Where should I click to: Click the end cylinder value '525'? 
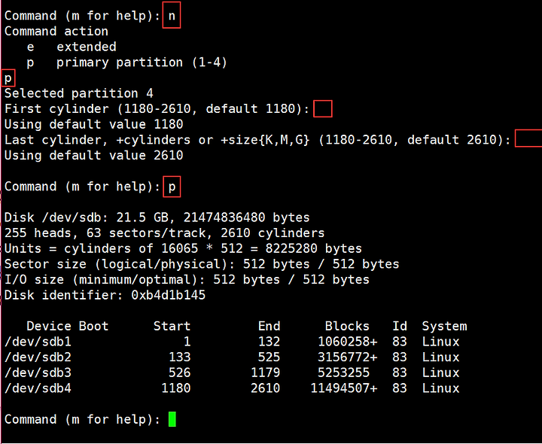(x=269, y=357)
